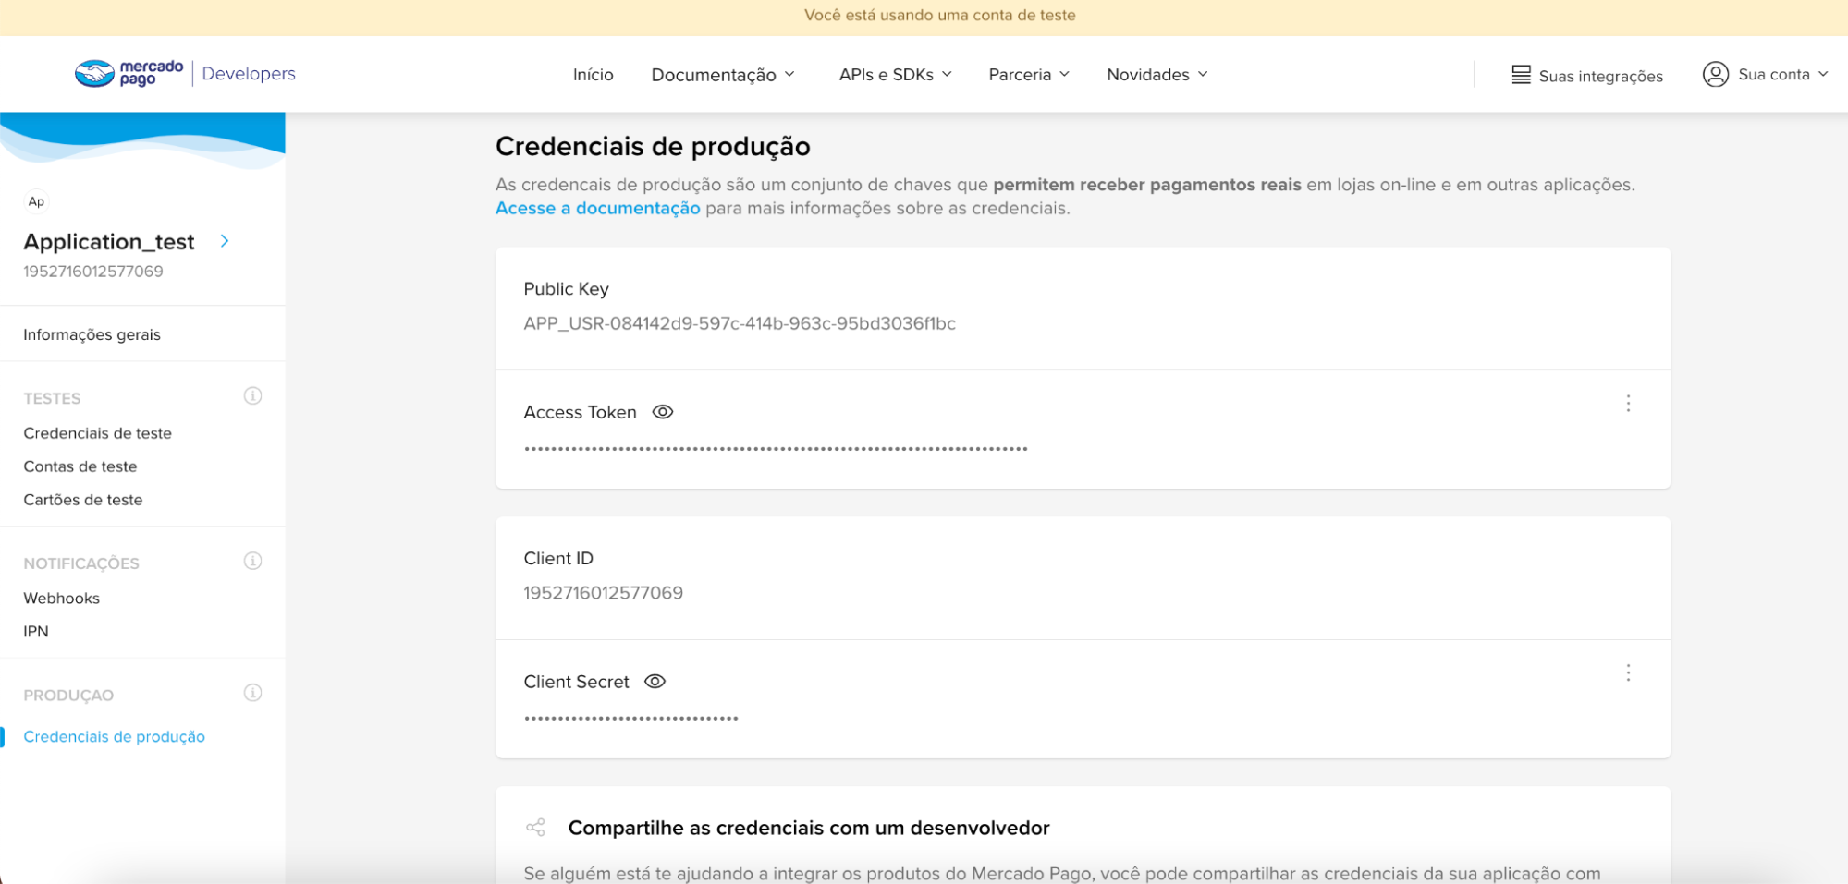Expand the Parceria menu
This screenshot has width=1848, height=884.
click(1028, 75)
